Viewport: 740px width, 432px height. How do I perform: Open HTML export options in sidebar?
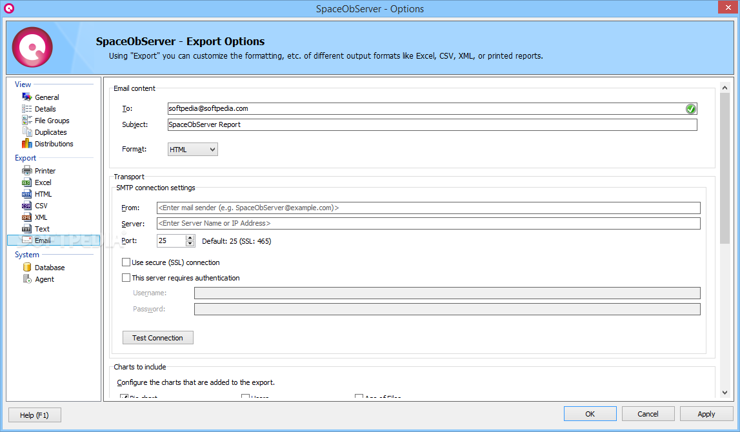click(37, 194)
